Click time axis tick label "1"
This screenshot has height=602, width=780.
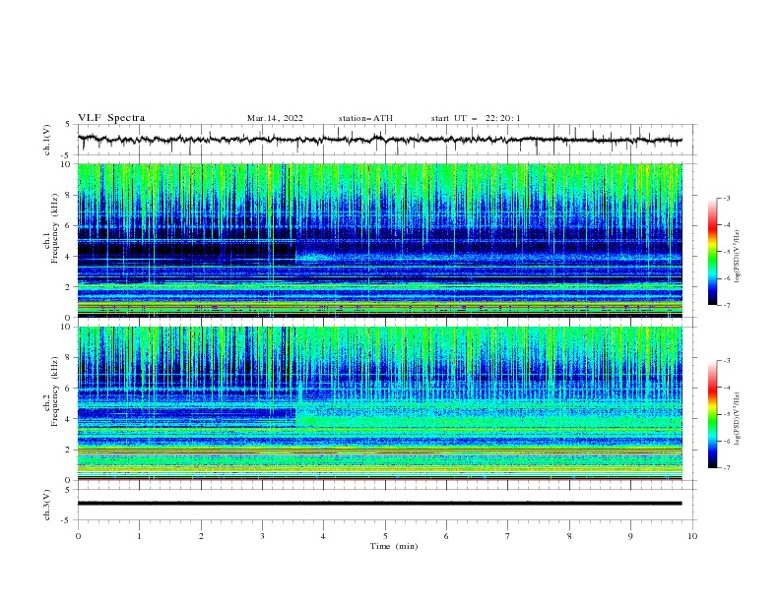139,536
